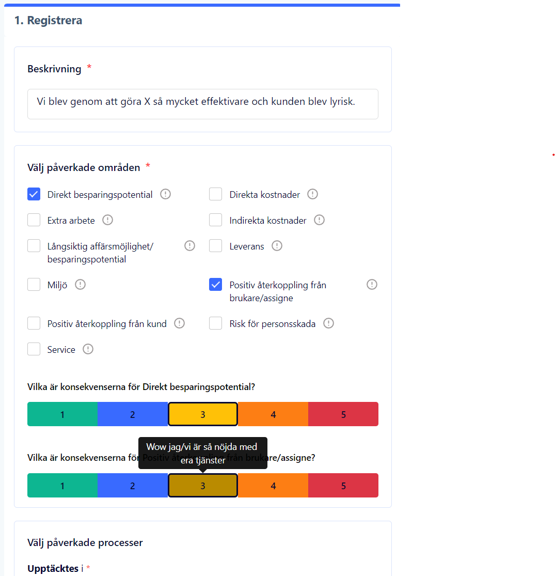Choose red level 5 for Direkt besparingspotential
Image resolution: width=555 pixels, height=576 pixels.
click(343, 414)
